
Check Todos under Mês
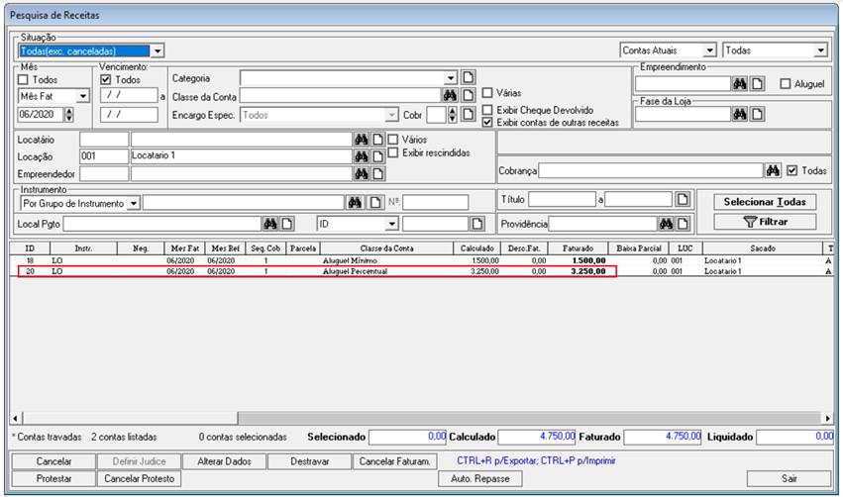click(x=23, y=80)
